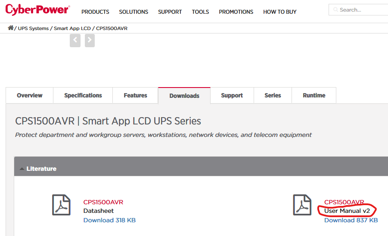Collapse the Literature section triangle
The height and width of the screenshot is (236, 388).
(x=22, y=169)
